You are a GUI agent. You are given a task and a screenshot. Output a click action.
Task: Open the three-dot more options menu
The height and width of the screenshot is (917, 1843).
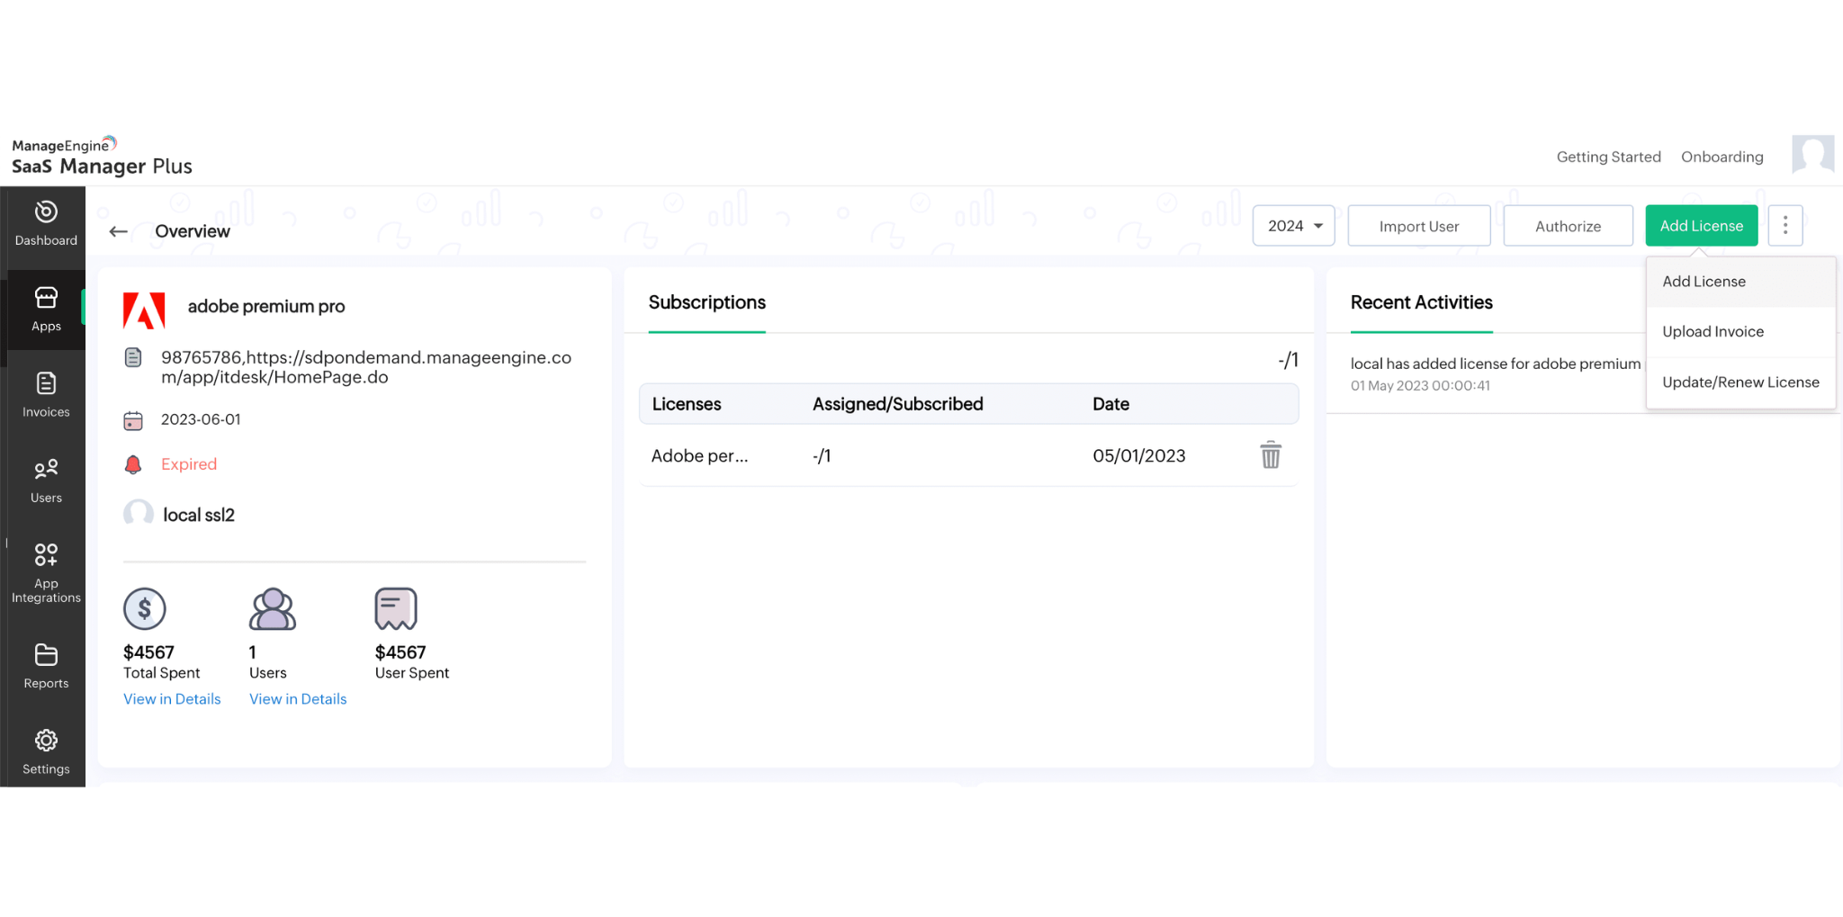coord(1785,226)
